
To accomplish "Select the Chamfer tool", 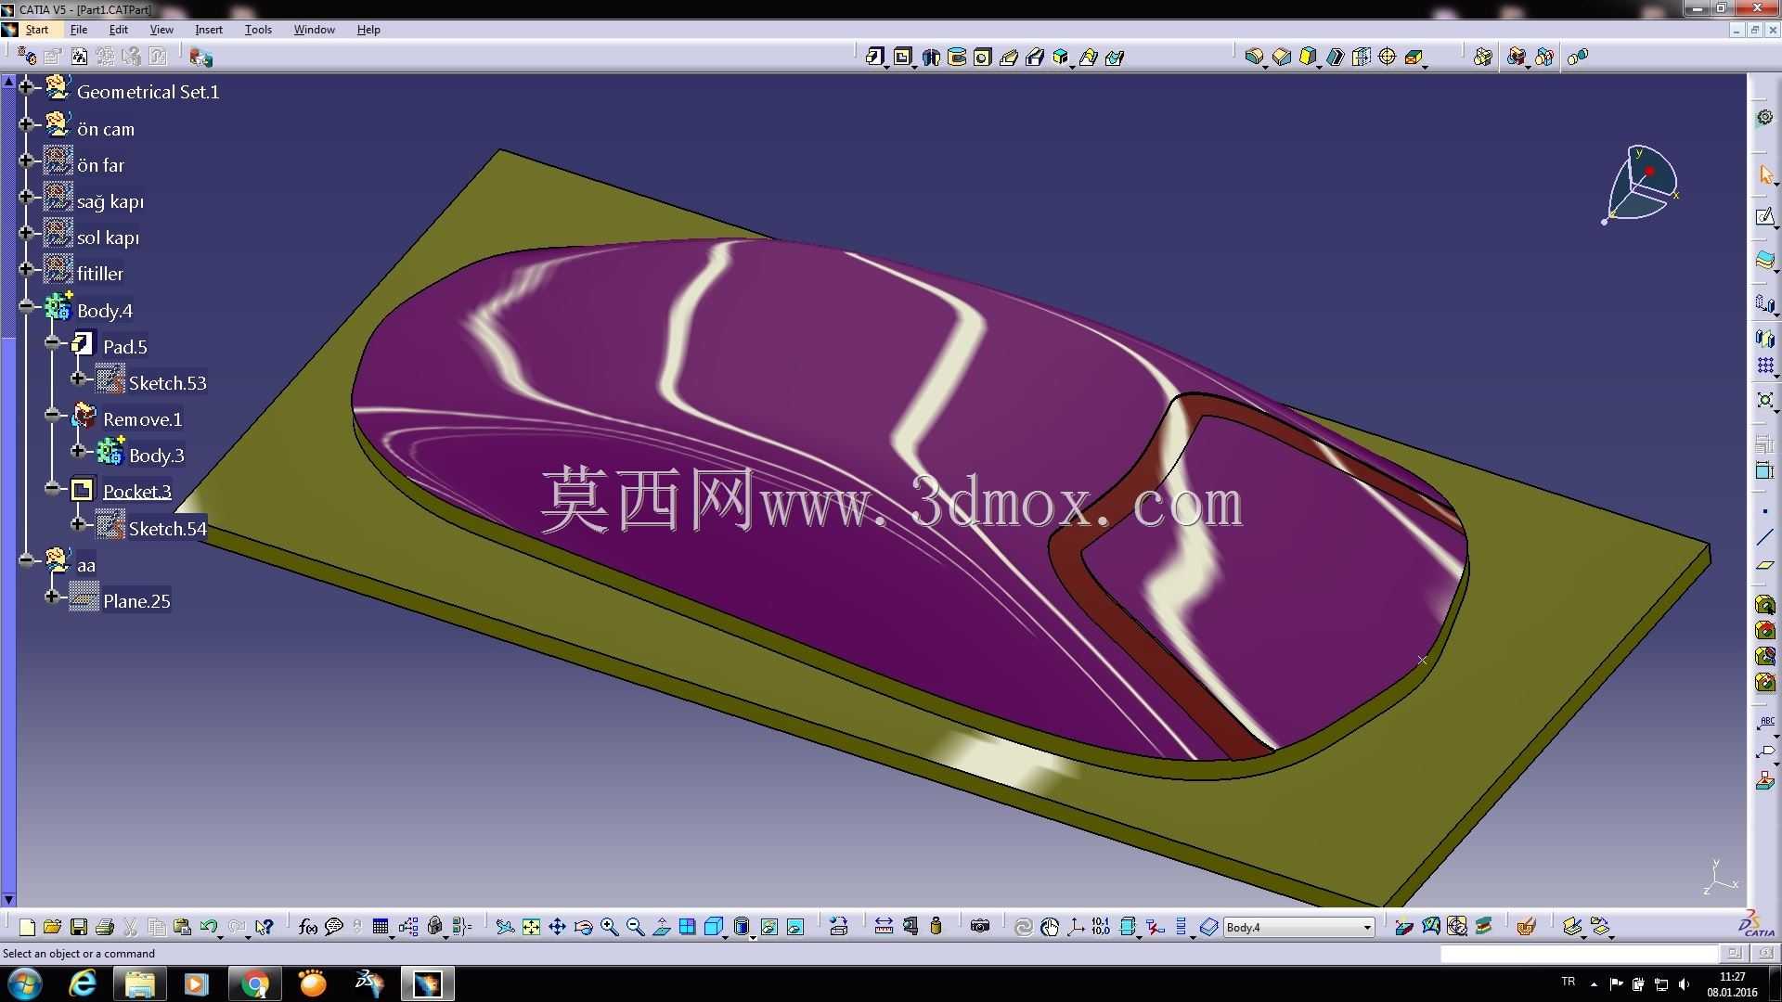I will click(1282, 58).
